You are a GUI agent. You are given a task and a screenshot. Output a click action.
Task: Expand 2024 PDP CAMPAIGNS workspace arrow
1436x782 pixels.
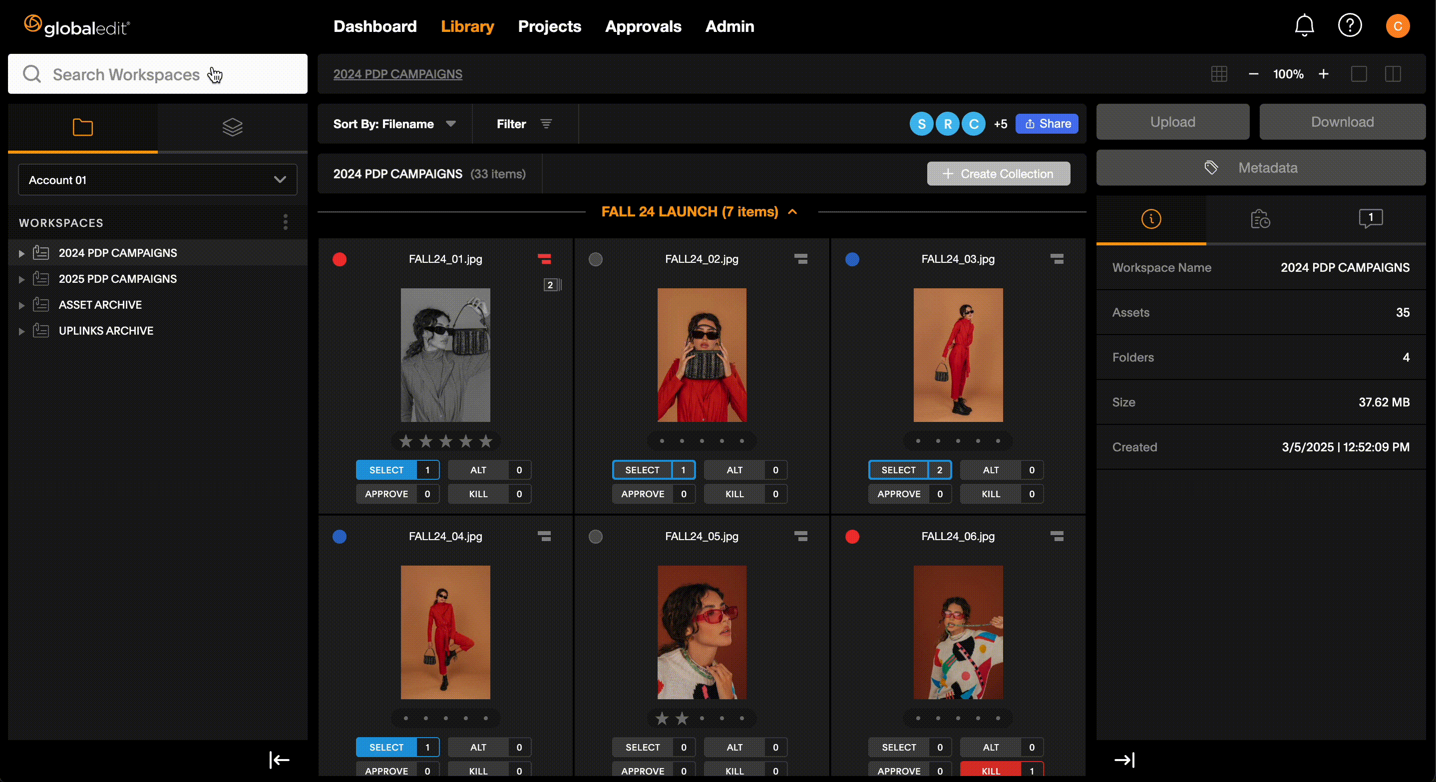click(21, 253)
